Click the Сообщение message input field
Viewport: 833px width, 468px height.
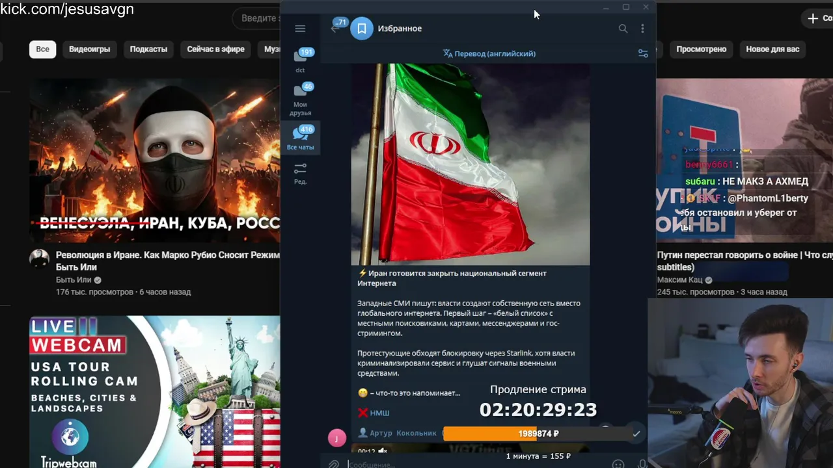(x=475, y=464)
